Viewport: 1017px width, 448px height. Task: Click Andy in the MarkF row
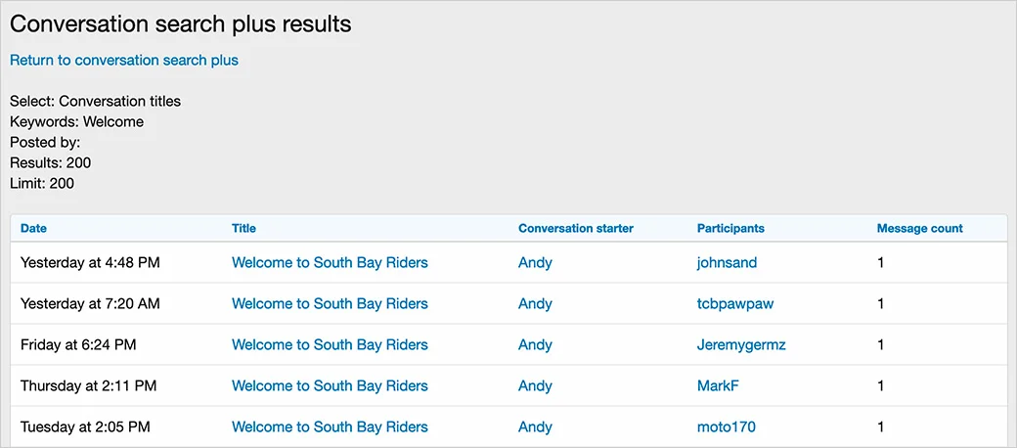(x=535, y=385)
